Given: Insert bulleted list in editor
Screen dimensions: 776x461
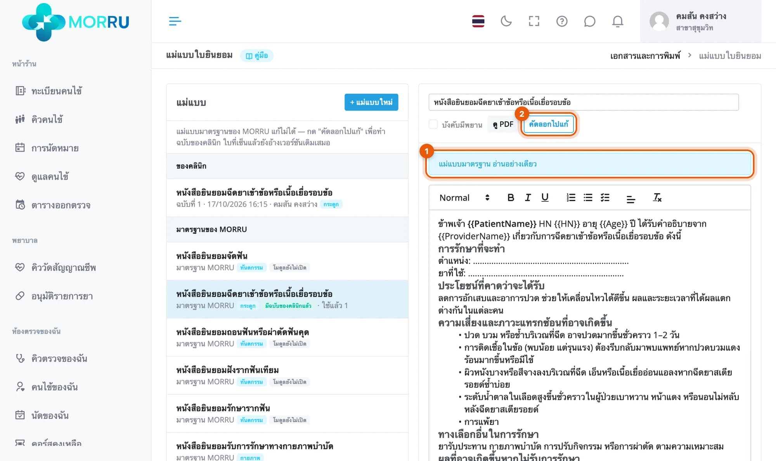Looking at the screenshot, I should [x=588, y=198].
